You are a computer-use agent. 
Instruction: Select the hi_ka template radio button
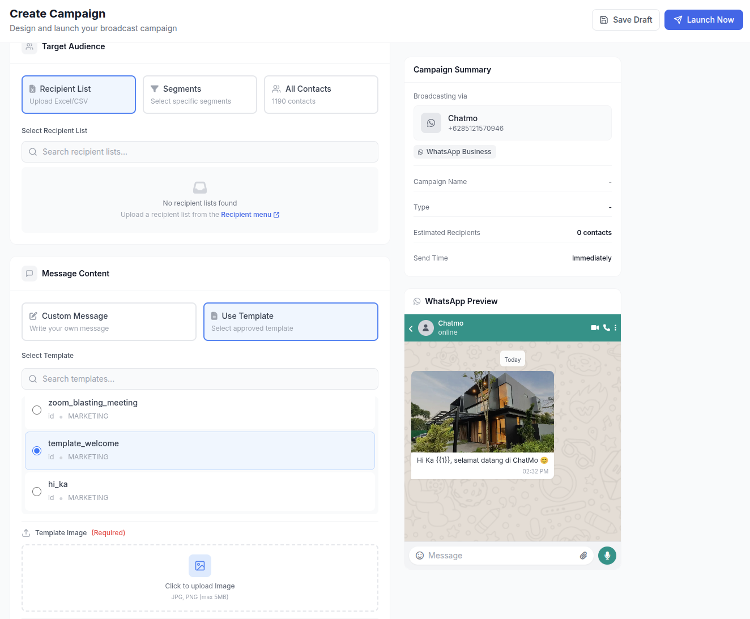click(37, 492)
